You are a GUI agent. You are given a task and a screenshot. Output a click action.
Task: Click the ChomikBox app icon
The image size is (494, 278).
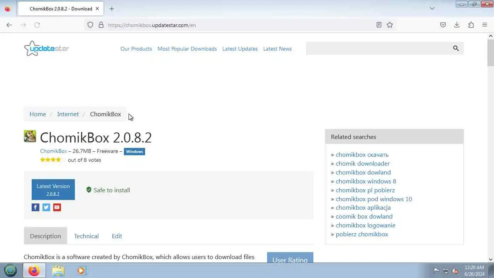(30, 136)
